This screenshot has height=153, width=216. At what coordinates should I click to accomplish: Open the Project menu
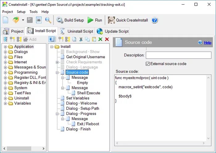click(x=8, y=12)
